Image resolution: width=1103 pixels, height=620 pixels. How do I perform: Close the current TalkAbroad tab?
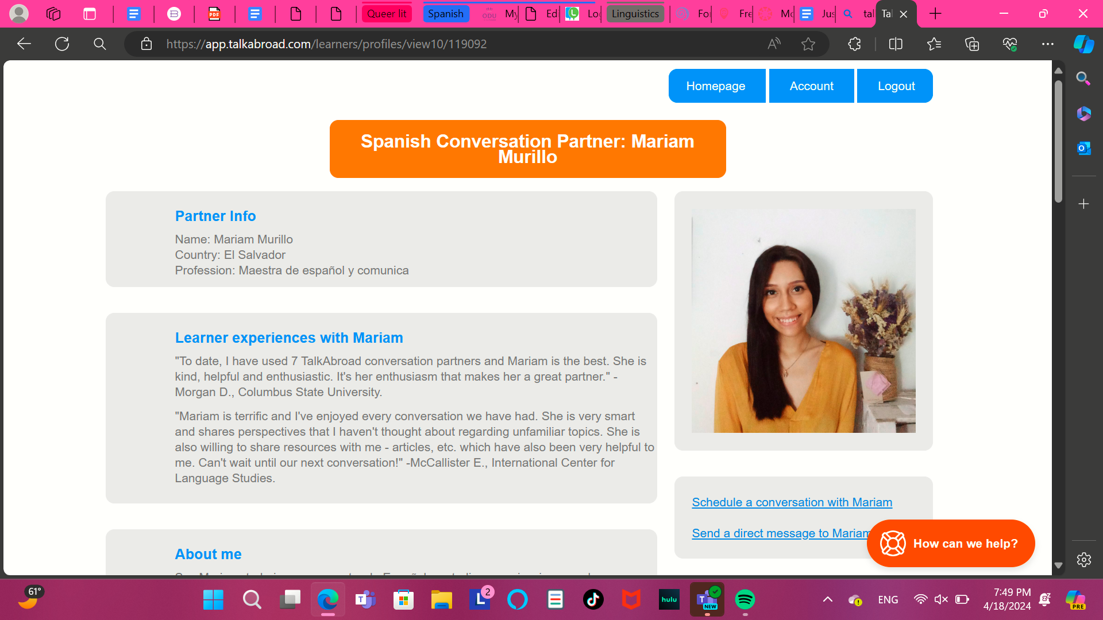click(904, 14)
